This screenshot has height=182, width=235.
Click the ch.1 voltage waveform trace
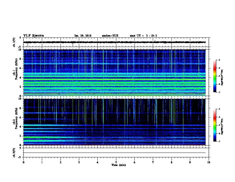pyautogui.click(x=115, y=42)
